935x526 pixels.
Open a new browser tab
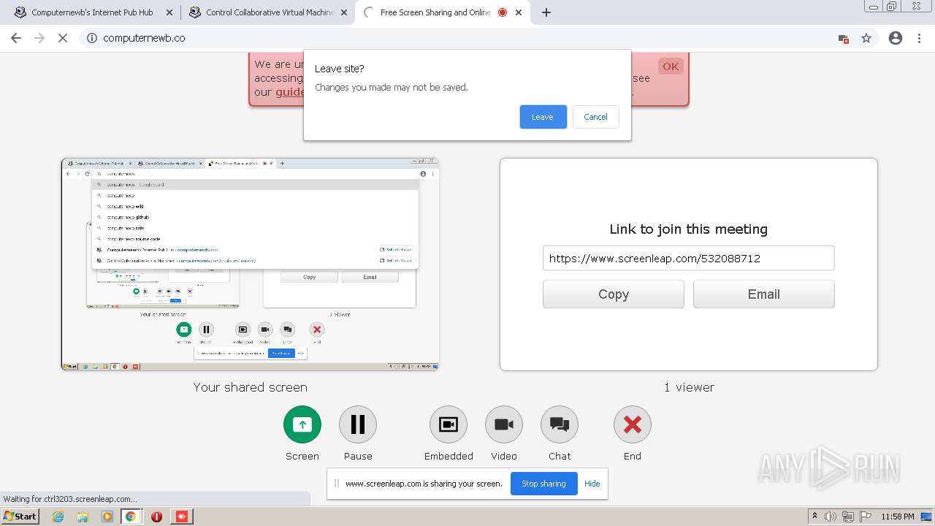coord(546,12)
